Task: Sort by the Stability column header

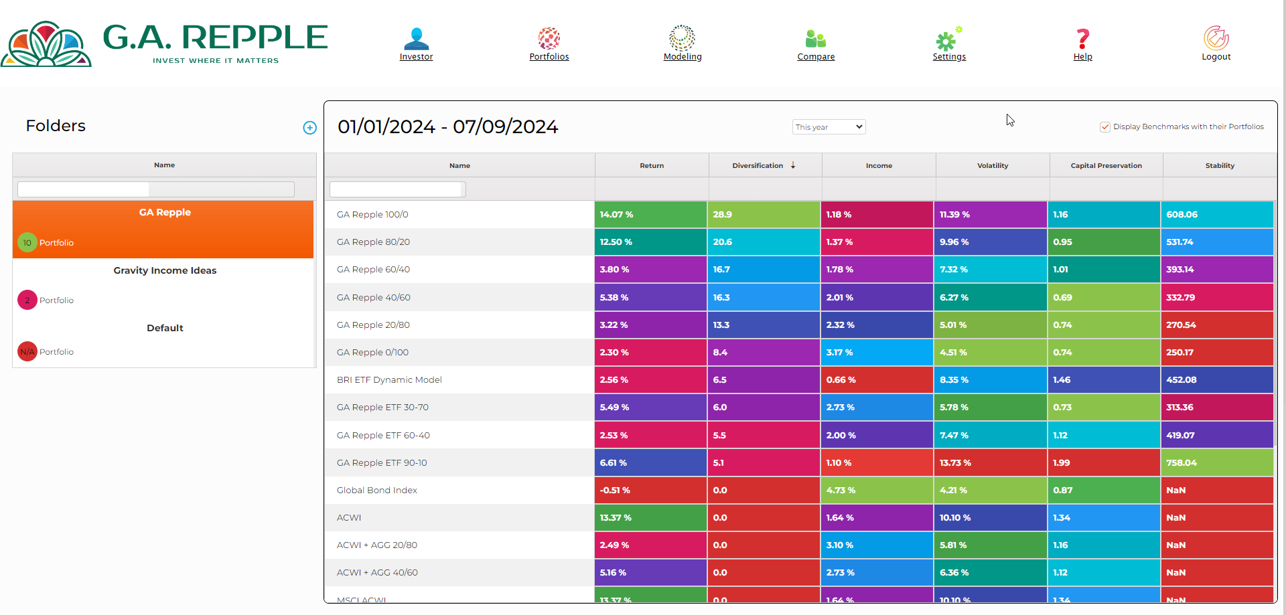Action: tap(1220, 165)
